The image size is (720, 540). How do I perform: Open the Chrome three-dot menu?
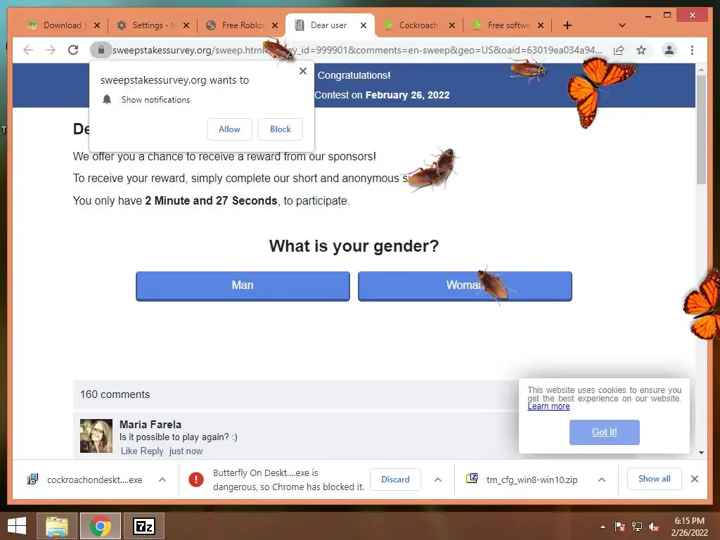click(x=692, y=50)
